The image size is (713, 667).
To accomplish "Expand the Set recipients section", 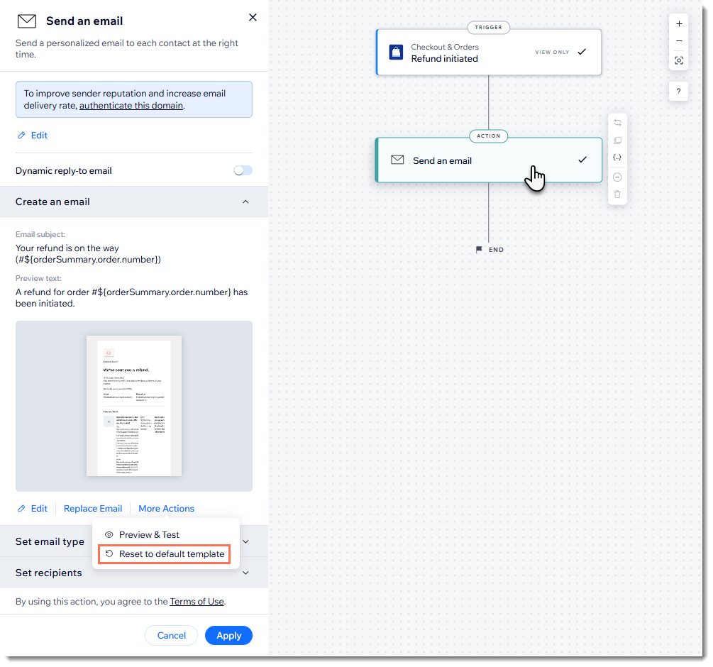I will [245, 573].
